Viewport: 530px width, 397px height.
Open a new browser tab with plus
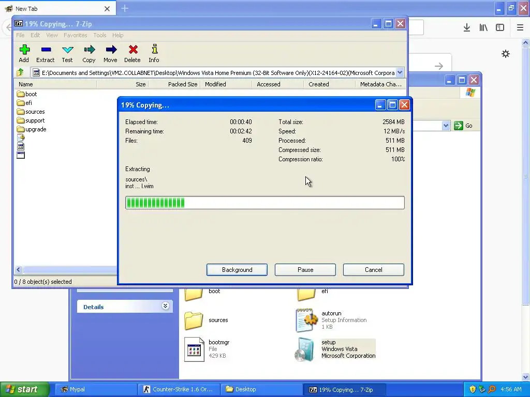(125, 8)
